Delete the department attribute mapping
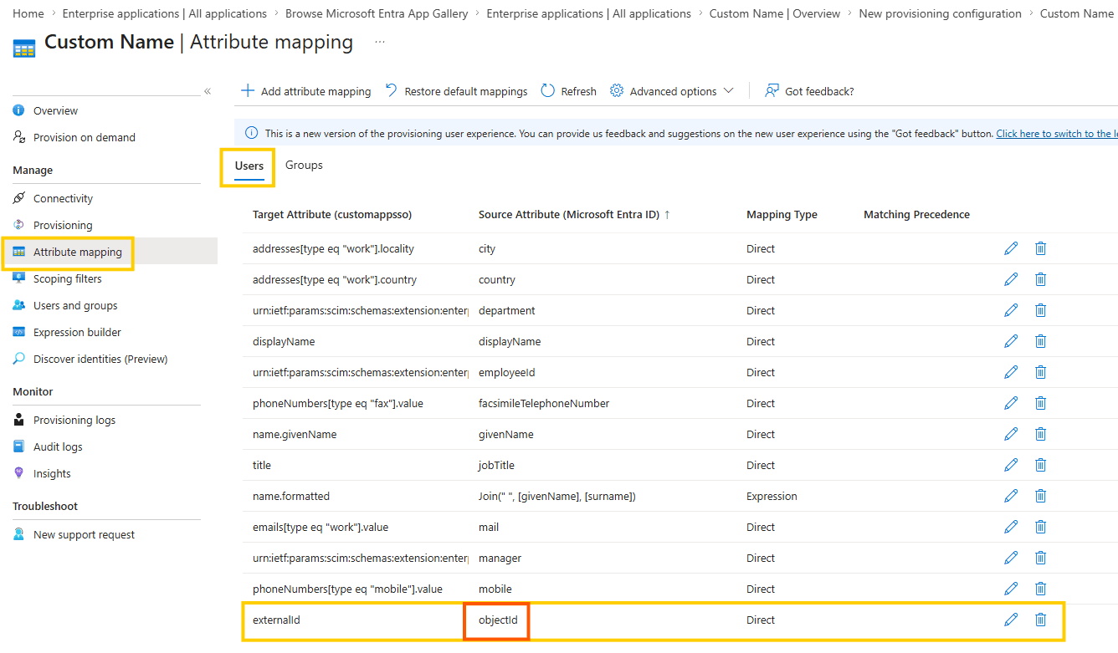This screenshot has height=653, width=1118. coord(1040,310)
